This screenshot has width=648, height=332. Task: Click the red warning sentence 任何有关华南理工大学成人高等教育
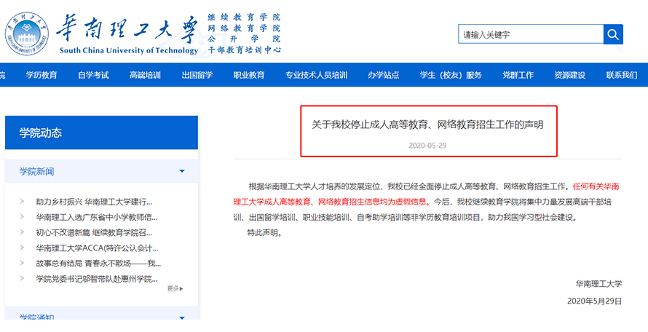(427, 194)
